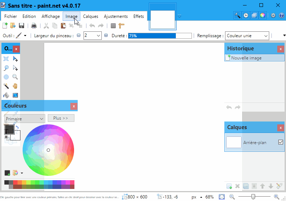Open the Help question mark icon
Viewport: 286px width, 201px height.
click(x=282, y=15)
